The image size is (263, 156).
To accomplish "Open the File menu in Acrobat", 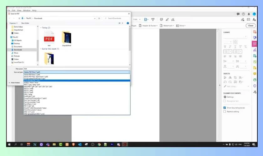I will [x=8, y=10].
